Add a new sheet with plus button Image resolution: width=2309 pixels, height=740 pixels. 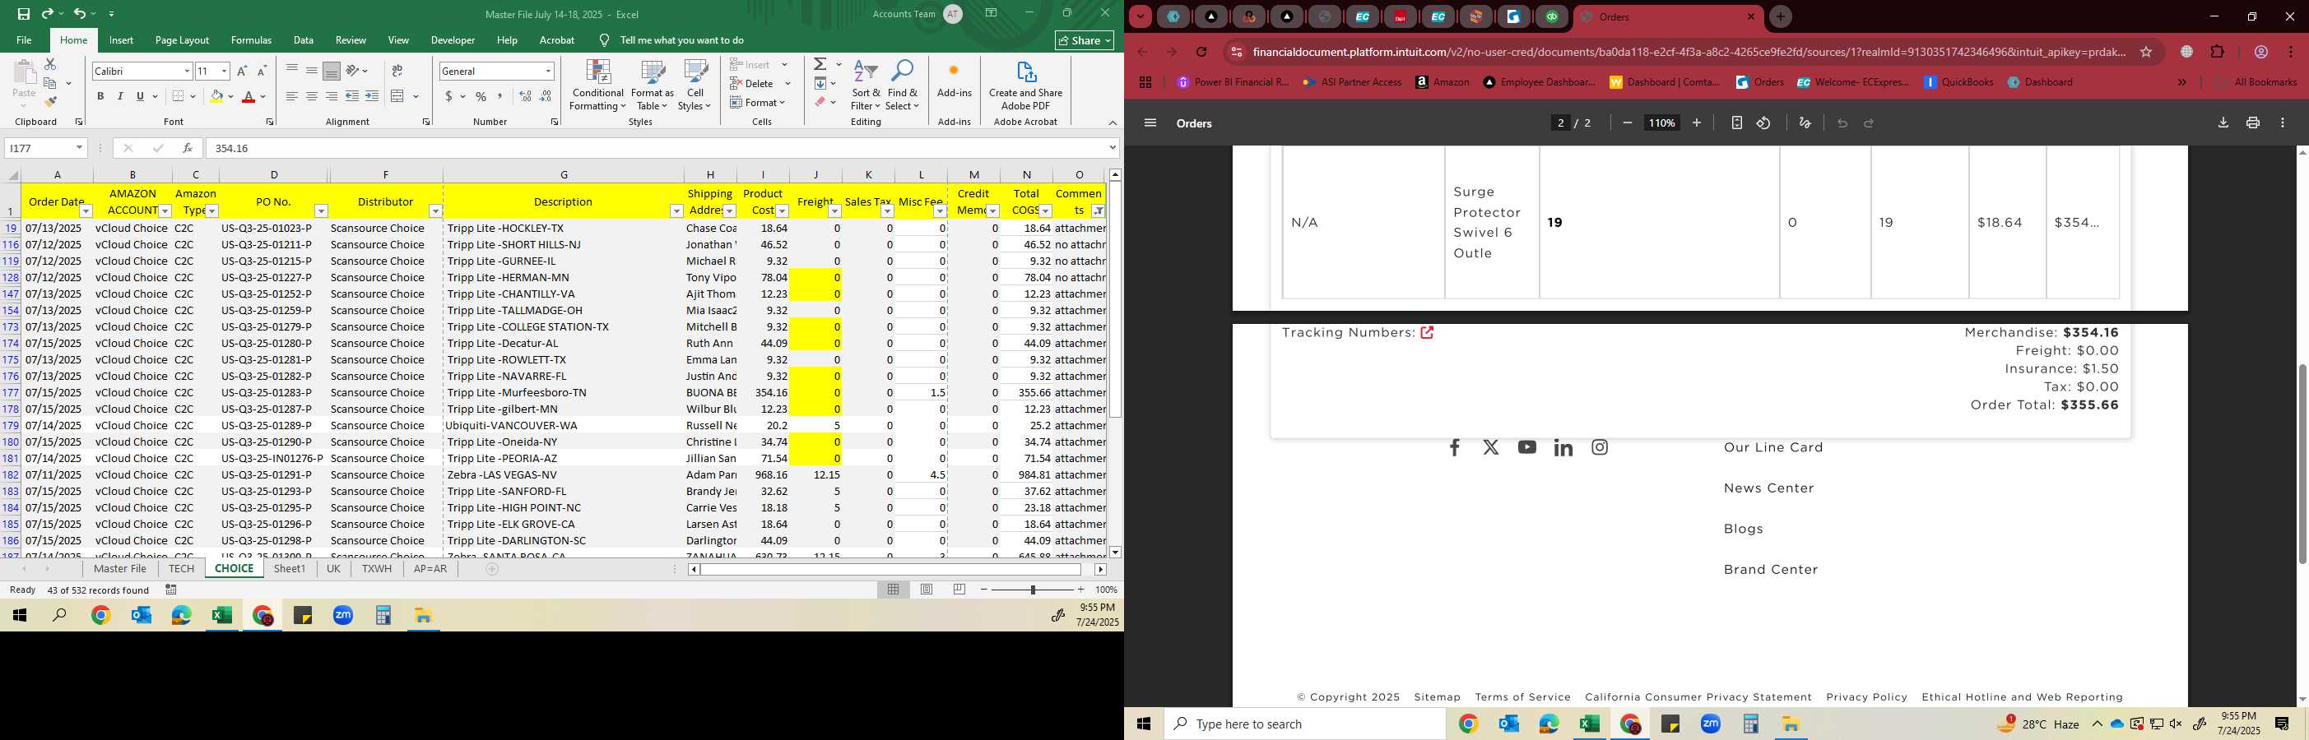pos(492,569)
